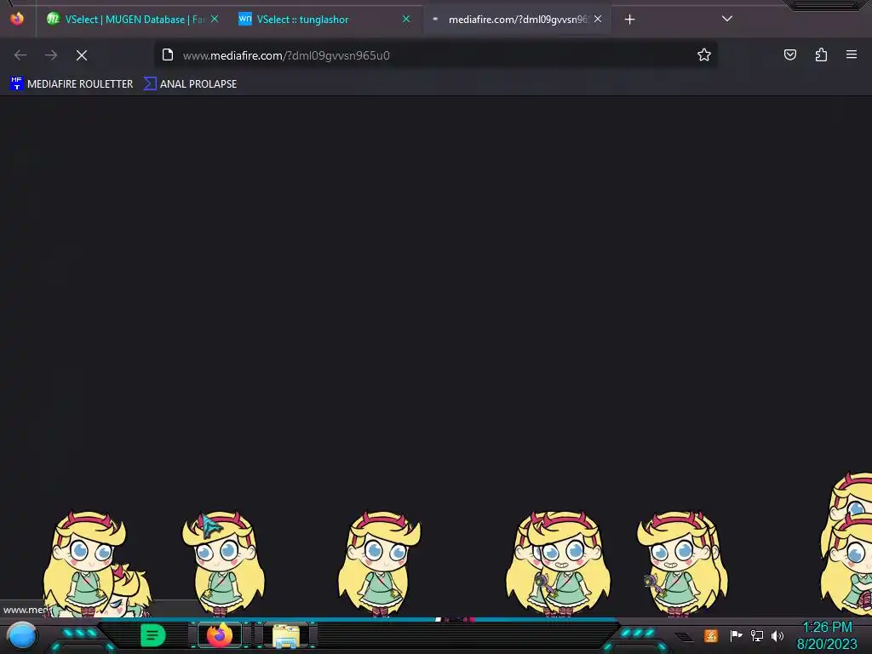Expand the list all tabs chevron
872x654 pixels.
point(727,19)
